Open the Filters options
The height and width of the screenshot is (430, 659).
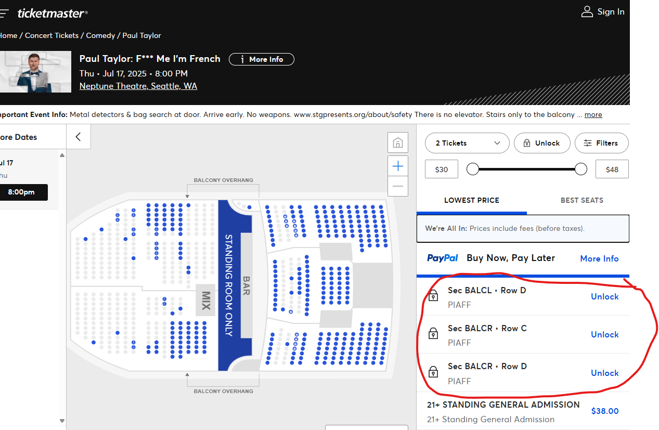[x=601, y=143]
